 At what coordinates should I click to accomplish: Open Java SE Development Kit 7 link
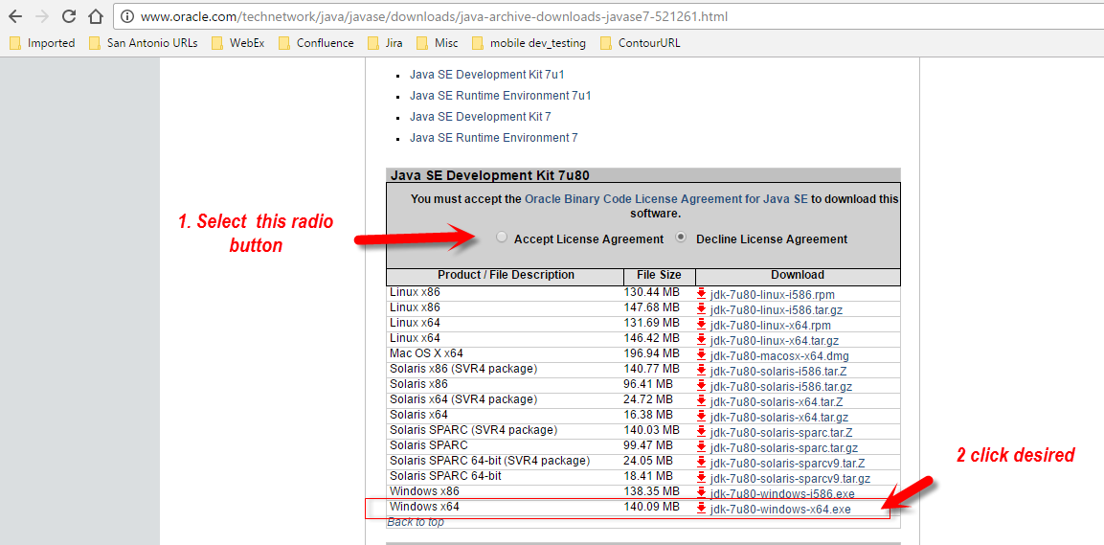(x=480, y=116)
